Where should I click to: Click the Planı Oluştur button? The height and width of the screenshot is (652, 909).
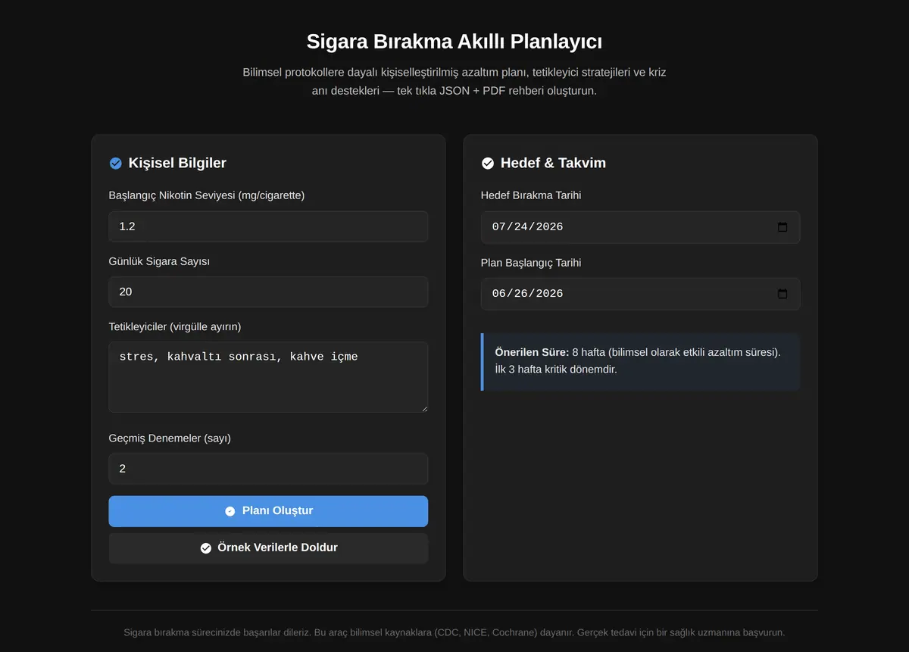point(268,511)
